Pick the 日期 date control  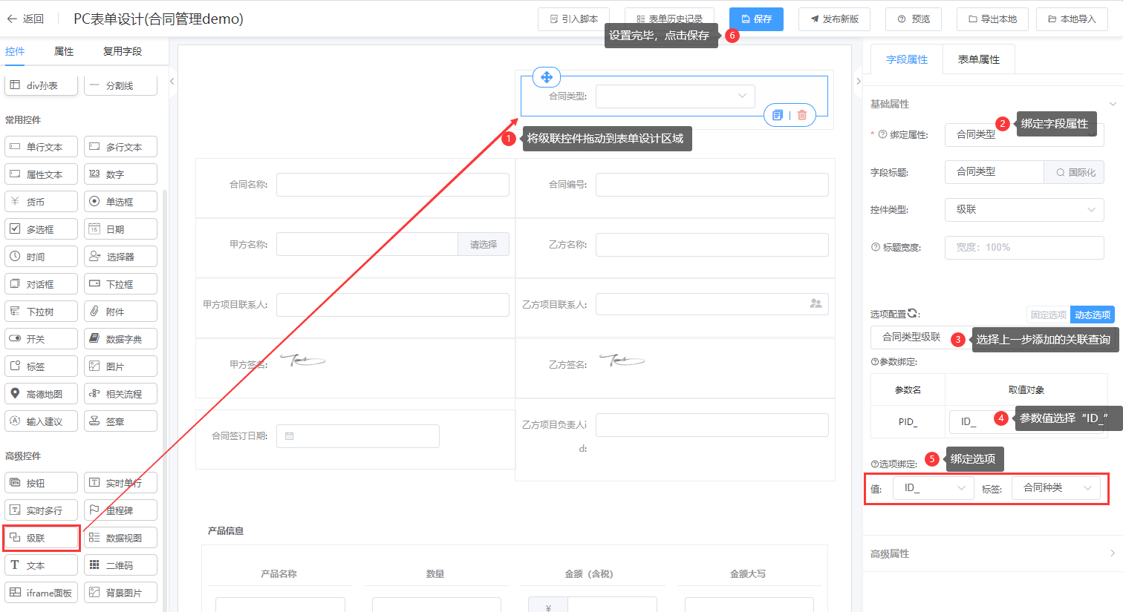(120, 229)
